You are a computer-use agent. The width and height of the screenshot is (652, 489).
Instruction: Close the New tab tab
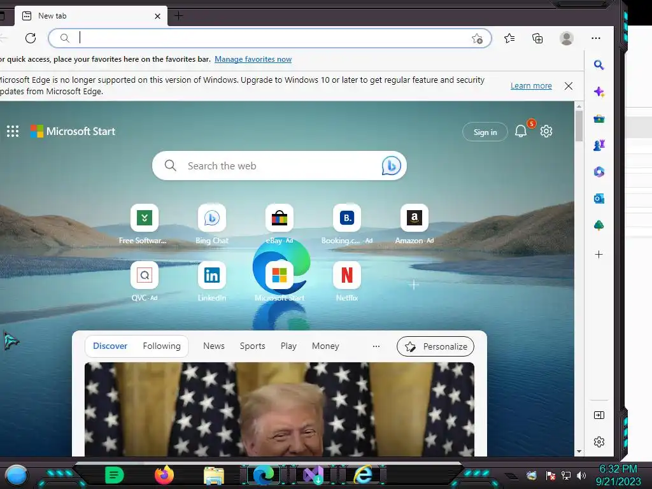(158, 16)
